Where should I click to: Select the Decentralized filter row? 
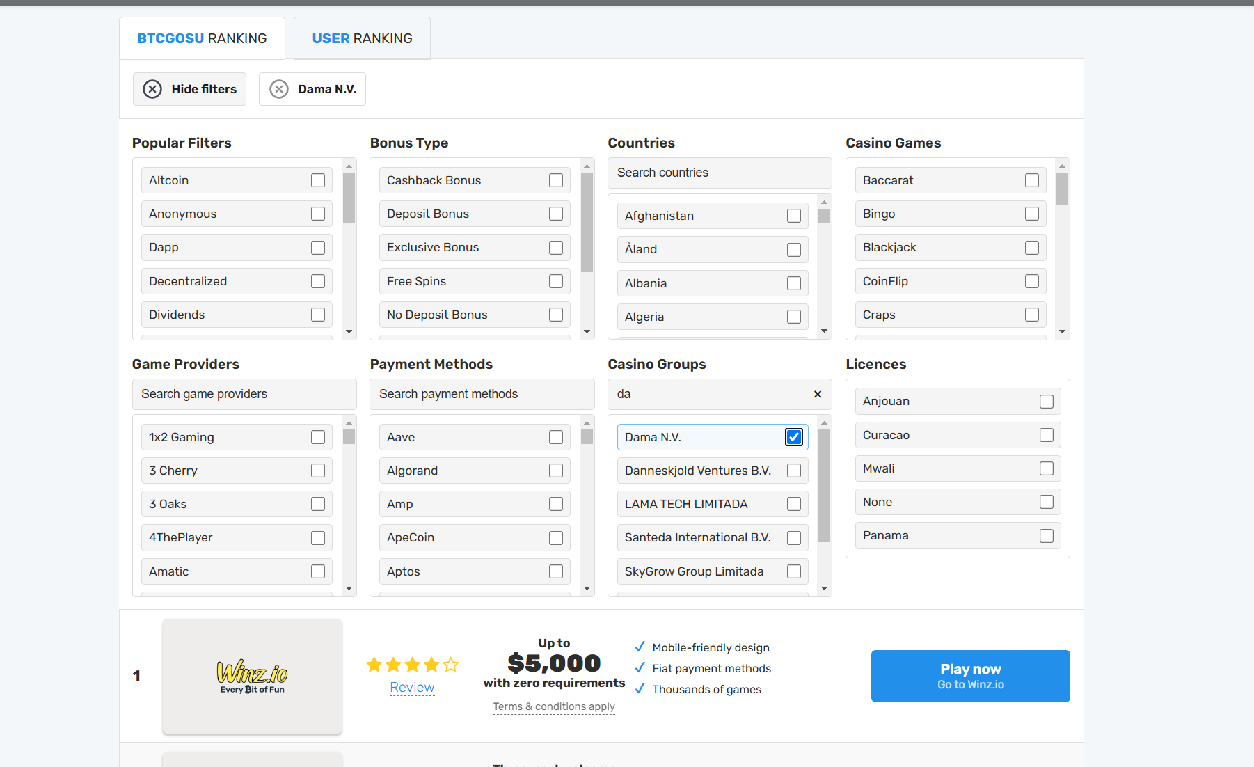237,281
